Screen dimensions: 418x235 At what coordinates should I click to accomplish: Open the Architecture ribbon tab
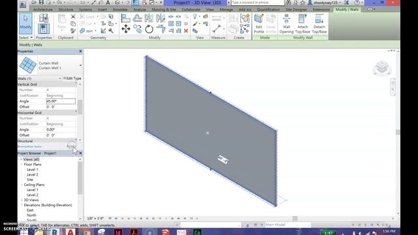click(42, 9)
